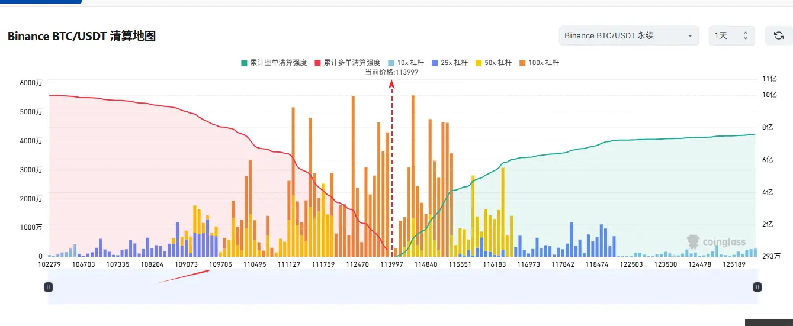Click the refresh icon button
This screenshot has width=793, height=326.
[x=778, y=36]
